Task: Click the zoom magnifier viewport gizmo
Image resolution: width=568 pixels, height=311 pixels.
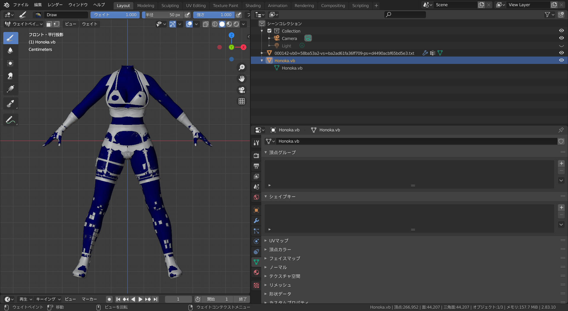Action: click(x=242, y=67)
